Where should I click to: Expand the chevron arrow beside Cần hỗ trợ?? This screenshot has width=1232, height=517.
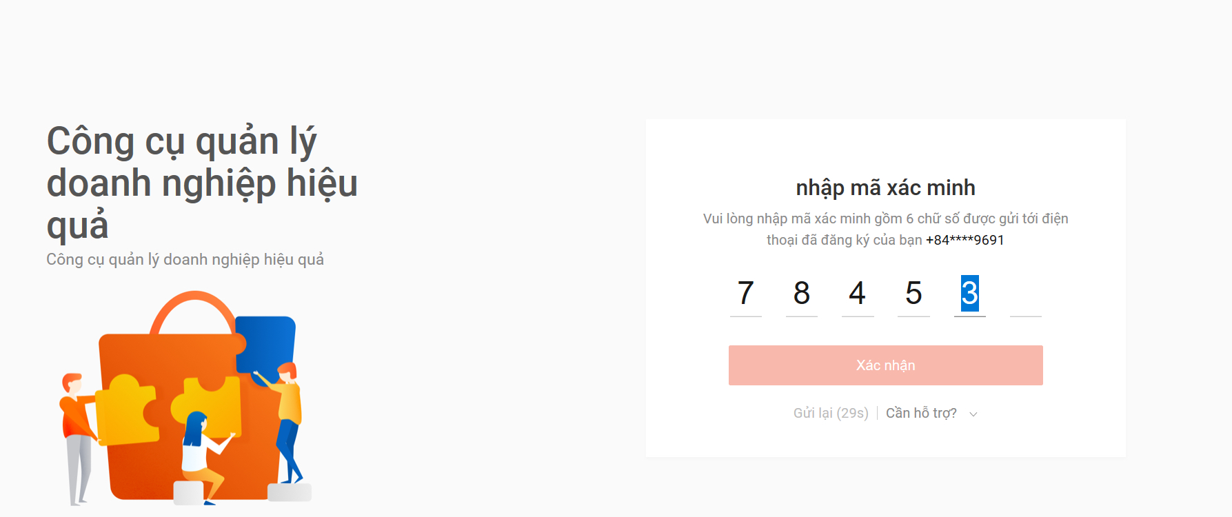click(973, 414)
